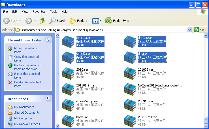Open the Search pane
This screenshot has height=129, width=209.
pyautogui.click(x=57, y=21)
